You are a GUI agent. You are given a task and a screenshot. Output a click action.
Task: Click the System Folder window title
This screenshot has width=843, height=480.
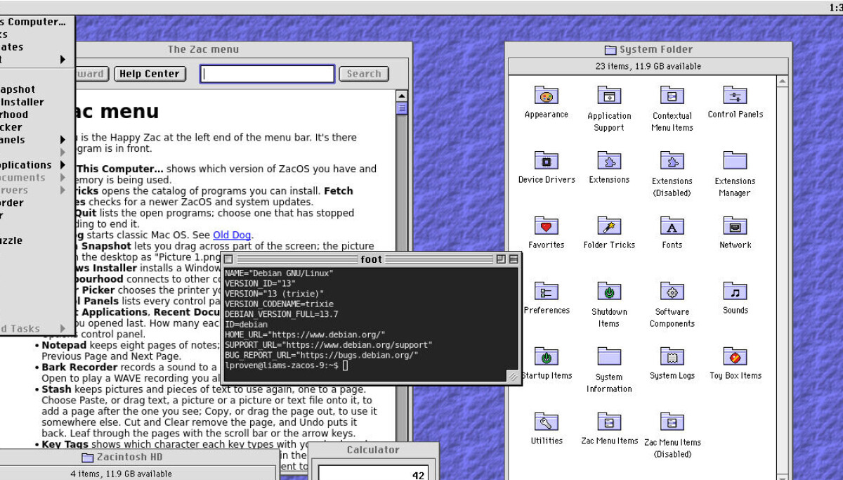(x=656, y=49)
